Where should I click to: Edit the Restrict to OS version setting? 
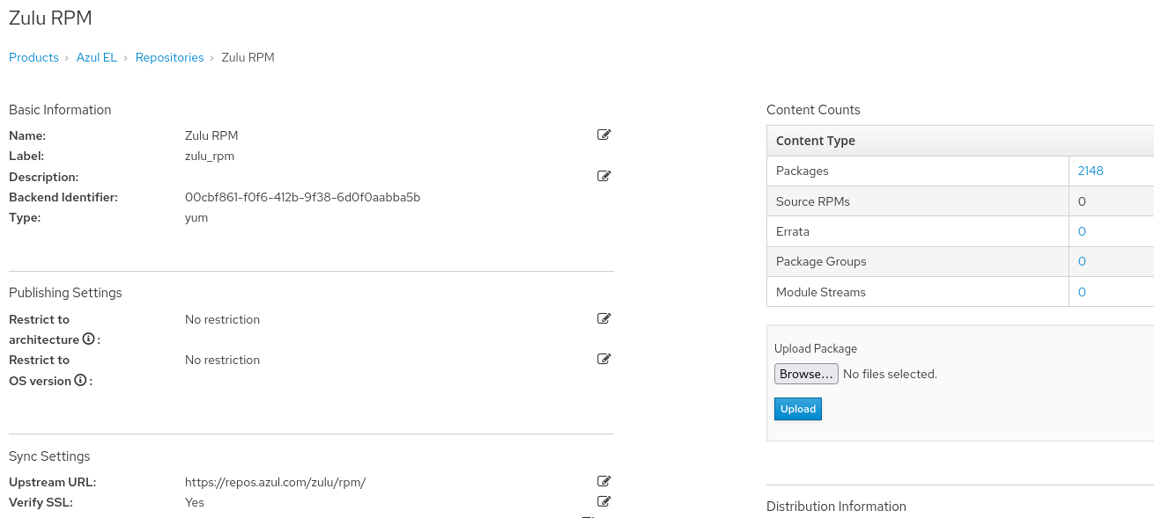pyautogui.click(x=603, y=359)
